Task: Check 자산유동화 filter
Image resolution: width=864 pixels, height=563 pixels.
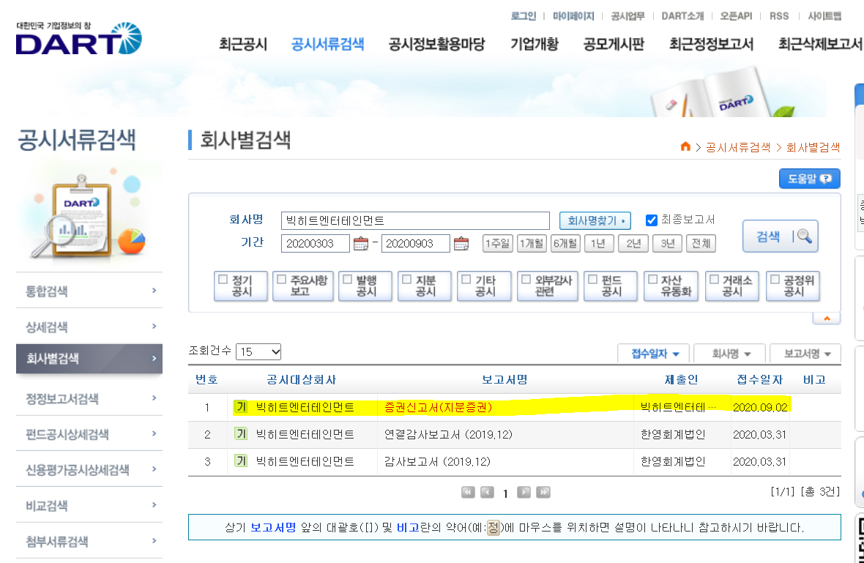Action: (x=653, y=279)
